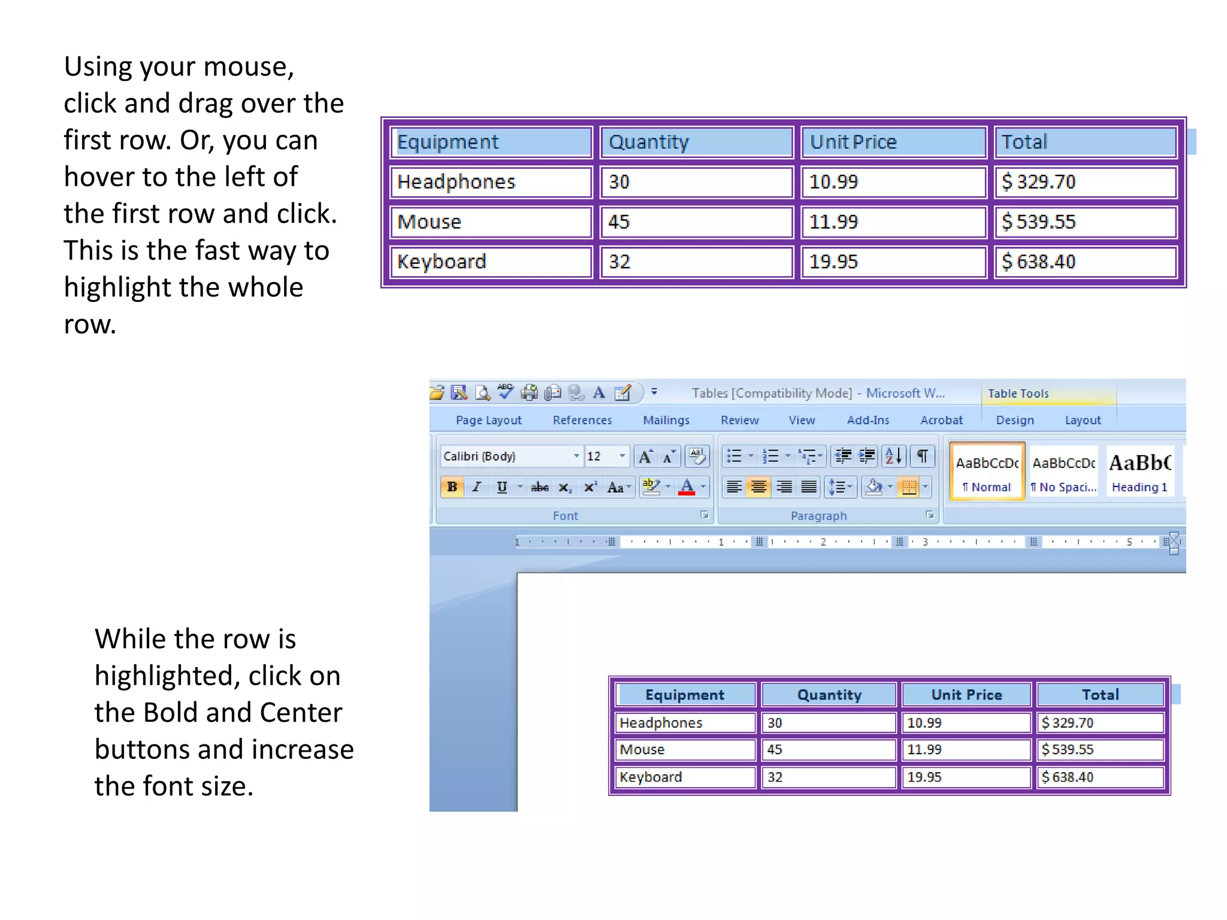Toggle Subscript formatting button
The width and height of the screenshot is (1227, 920).
click(565, 487)
